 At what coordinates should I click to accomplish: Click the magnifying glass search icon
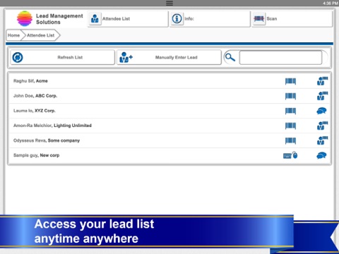coord(230,57)
